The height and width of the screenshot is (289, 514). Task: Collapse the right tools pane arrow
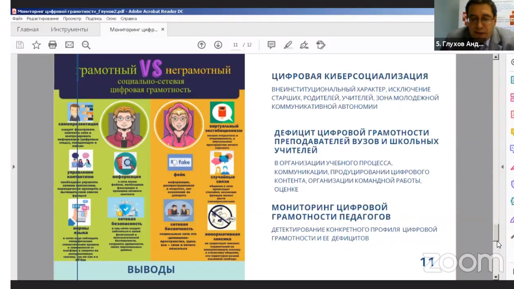[x=502, y=167]
